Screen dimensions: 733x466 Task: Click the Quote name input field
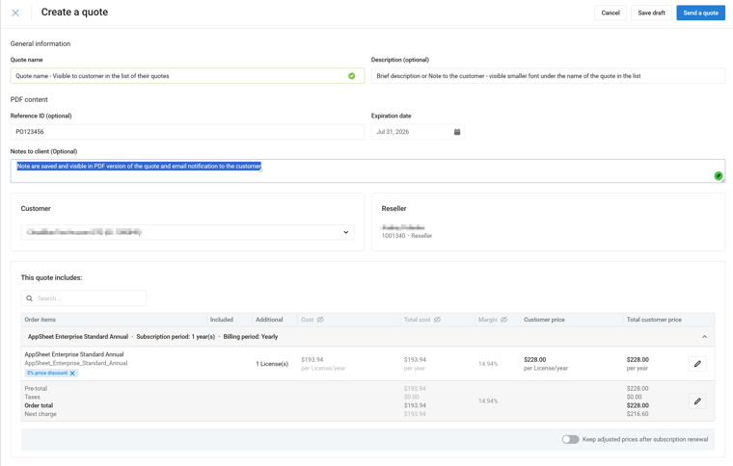click(187, 75)
